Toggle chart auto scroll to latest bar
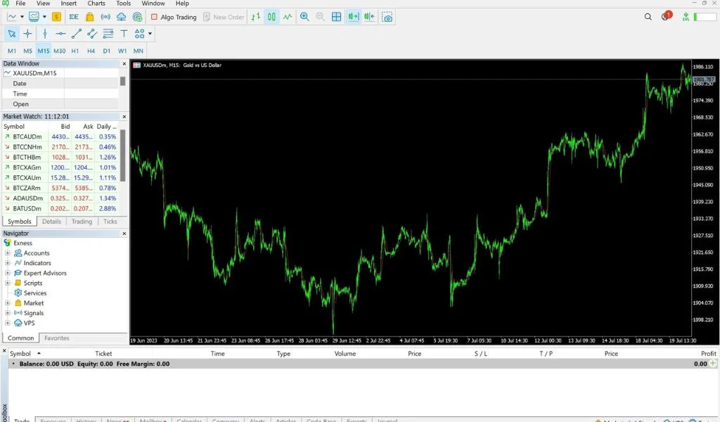The image size is (720, 422). pos(353,17)
